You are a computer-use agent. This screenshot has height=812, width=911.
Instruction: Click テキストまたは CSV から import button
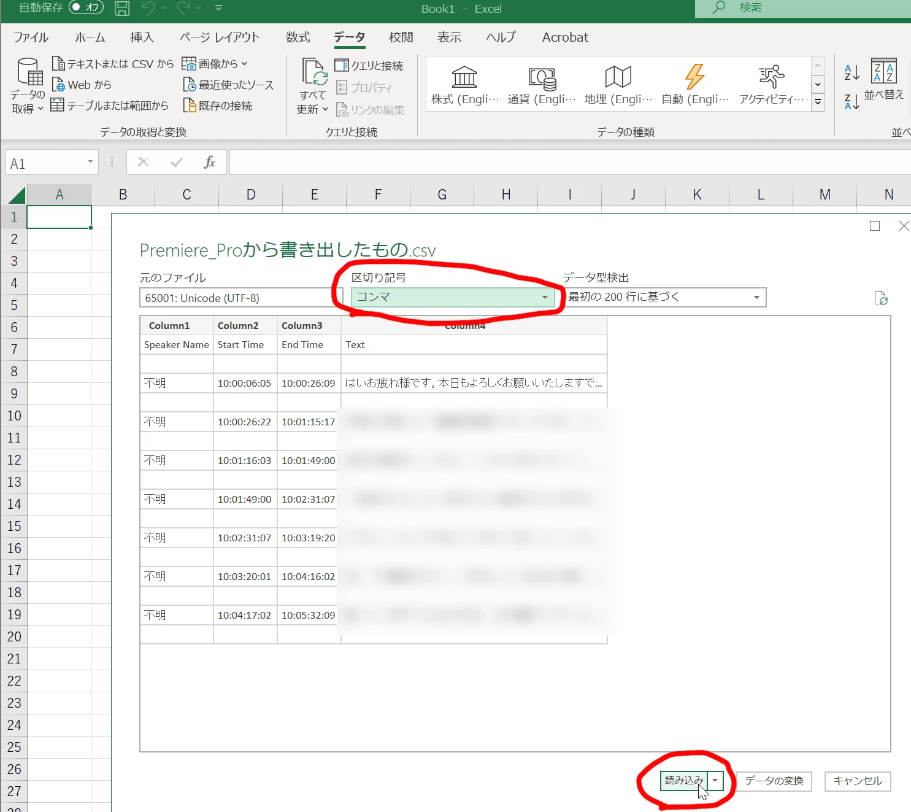tap(113, 64)
